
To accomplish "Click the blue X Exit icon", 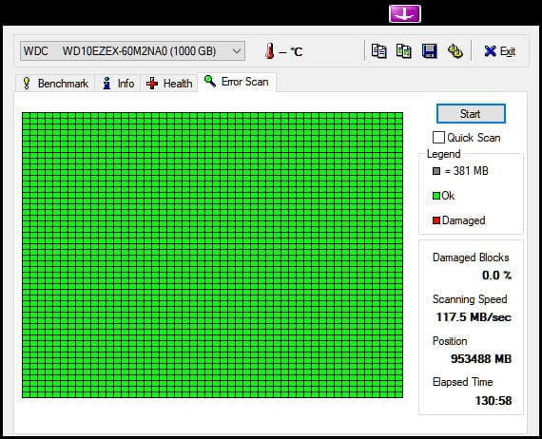I will coord(490,51).
